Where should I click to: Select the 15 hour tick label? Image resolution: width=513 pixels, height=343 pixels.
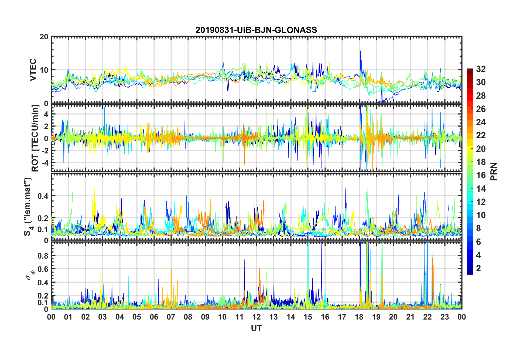click(x=308, y=317)
